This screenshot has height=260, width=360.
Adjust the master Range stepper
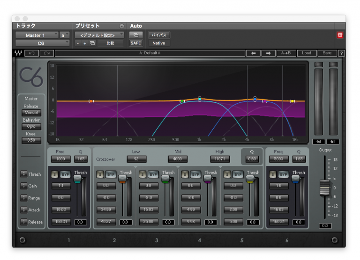tap(24, 198)
